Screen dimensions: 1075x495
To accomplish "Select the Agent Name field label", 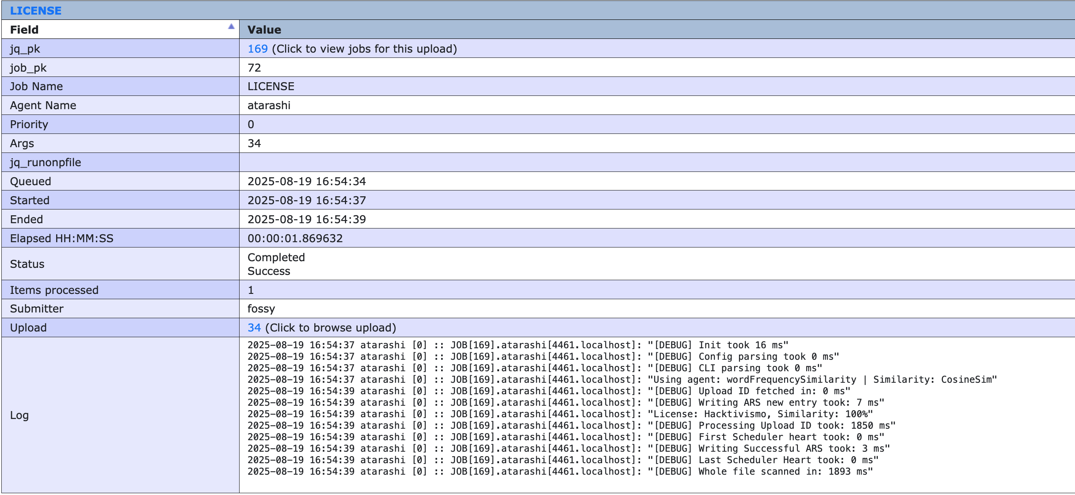I will coord(43,106).
